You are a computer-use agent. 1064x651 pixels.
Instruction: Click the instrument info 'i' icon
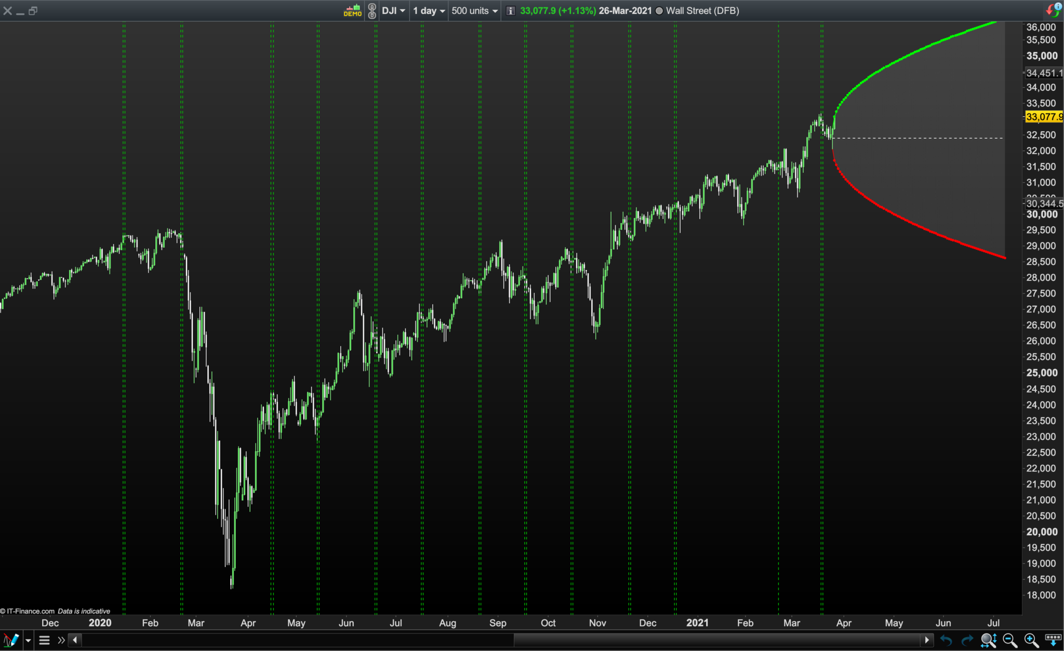(x=511, y=10)
